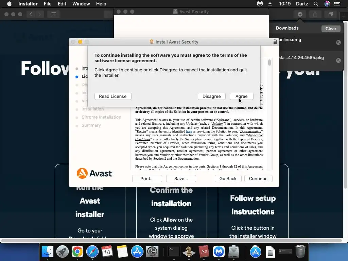348x261 pixels.
Task: Open Malwarebytes from the Dock
Action: click(x=219, y=251)
